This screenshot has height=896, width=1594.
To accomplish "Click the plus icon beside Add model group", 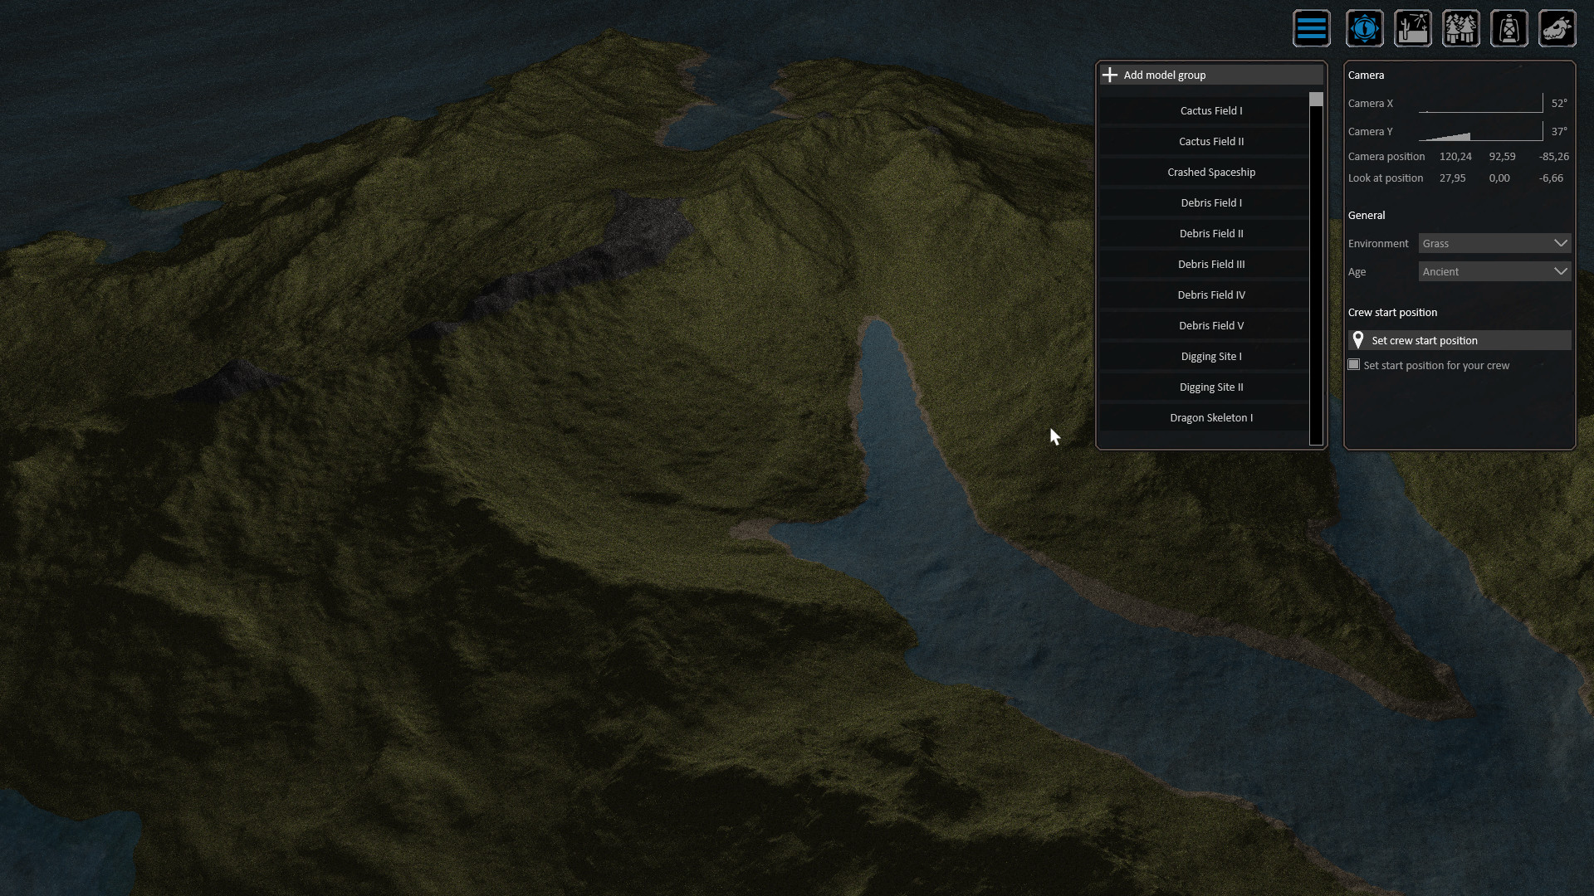I will [1110, 75].
